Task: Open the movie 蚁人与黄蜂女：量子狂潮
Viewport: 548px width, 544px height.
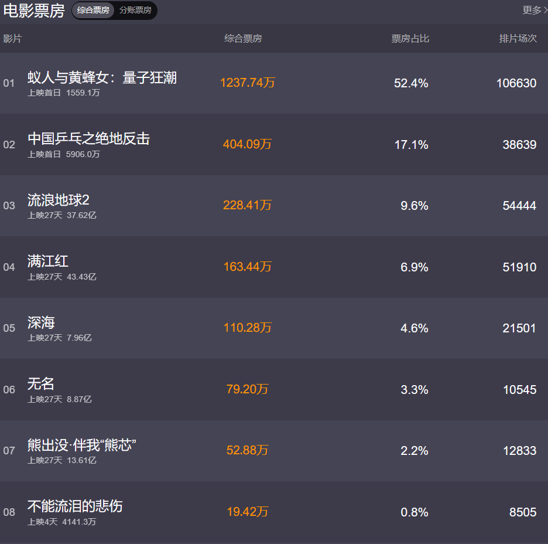Action: [x=102, y=77]
